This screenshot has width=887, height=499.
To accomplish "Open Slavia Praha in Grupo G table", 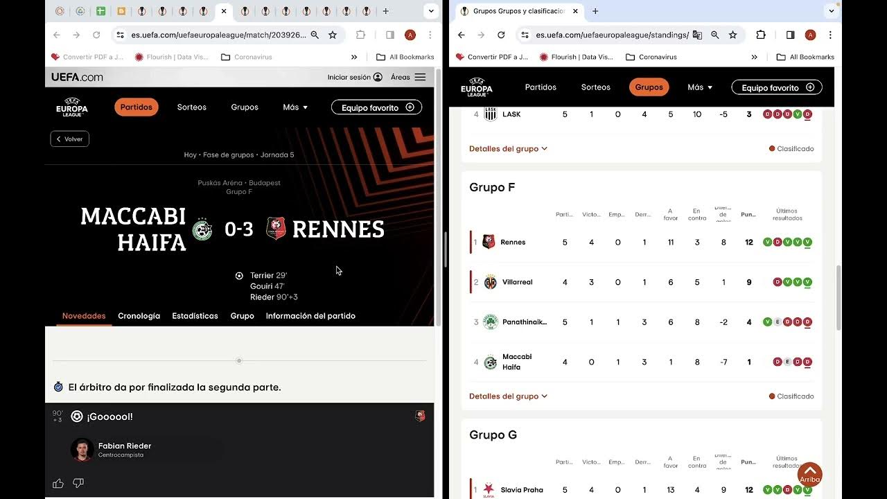I will [x=522, y=490].
